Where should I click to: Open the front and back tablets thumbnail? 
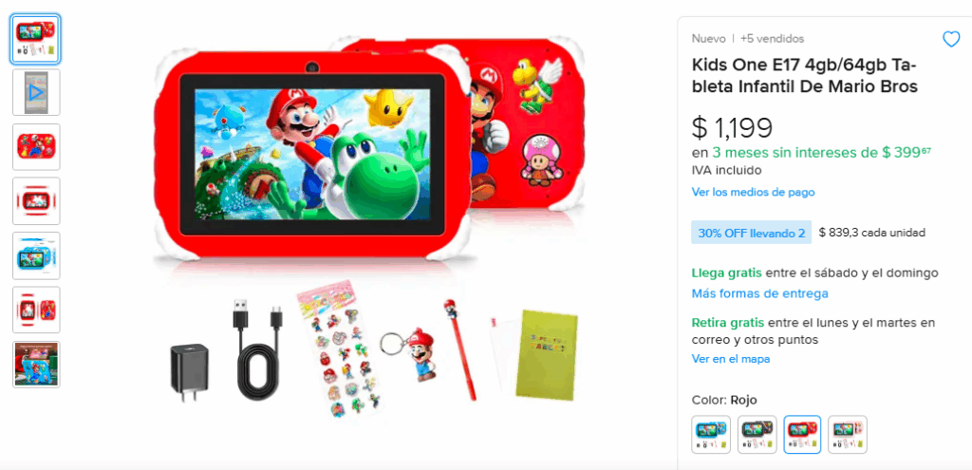pos(36,310)
